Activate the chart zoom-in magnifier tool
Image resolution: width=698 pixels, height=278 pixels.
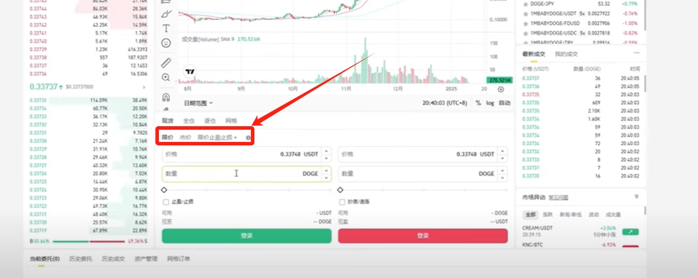pos(166,77)
